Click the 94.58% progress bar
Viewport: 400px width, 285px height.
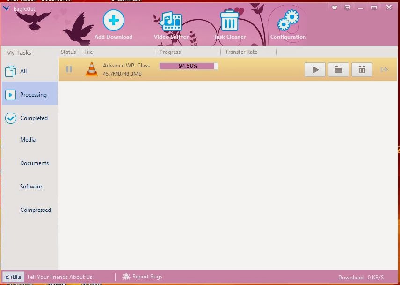(x=188, y=66)
